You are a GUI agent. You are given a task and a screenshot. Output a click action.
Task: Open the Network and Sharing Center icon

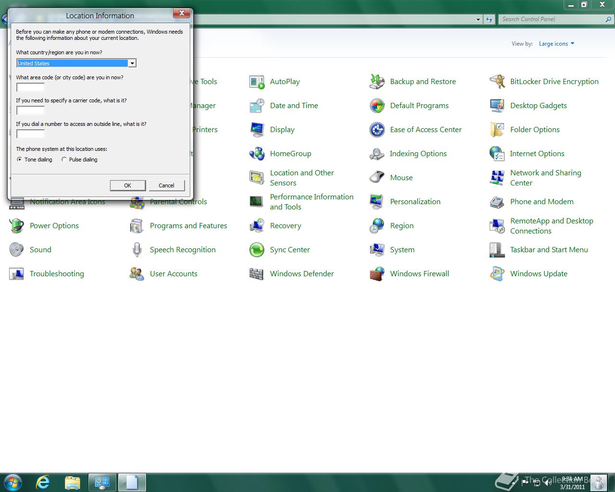(497, 178)
